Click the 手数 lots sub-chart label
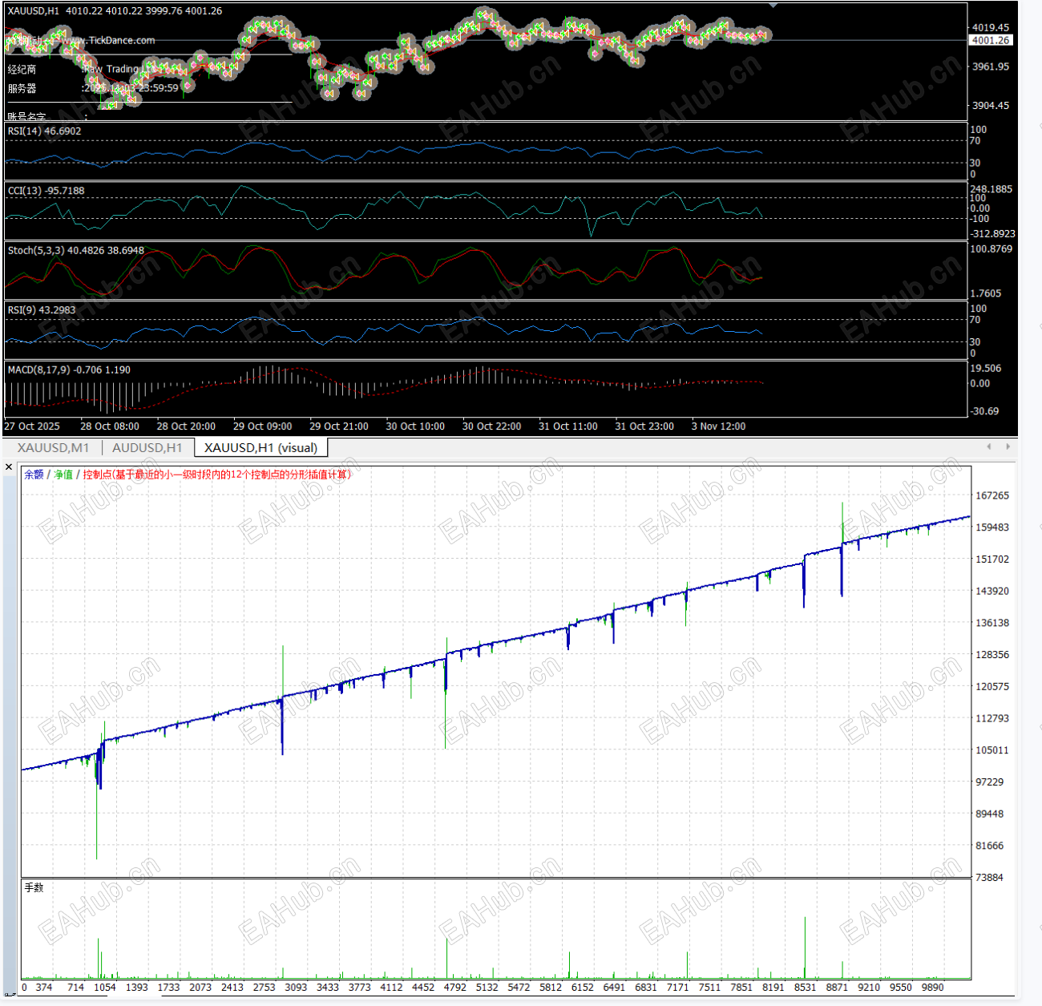The image size is (1042, 1006). (x=34, y=887)
